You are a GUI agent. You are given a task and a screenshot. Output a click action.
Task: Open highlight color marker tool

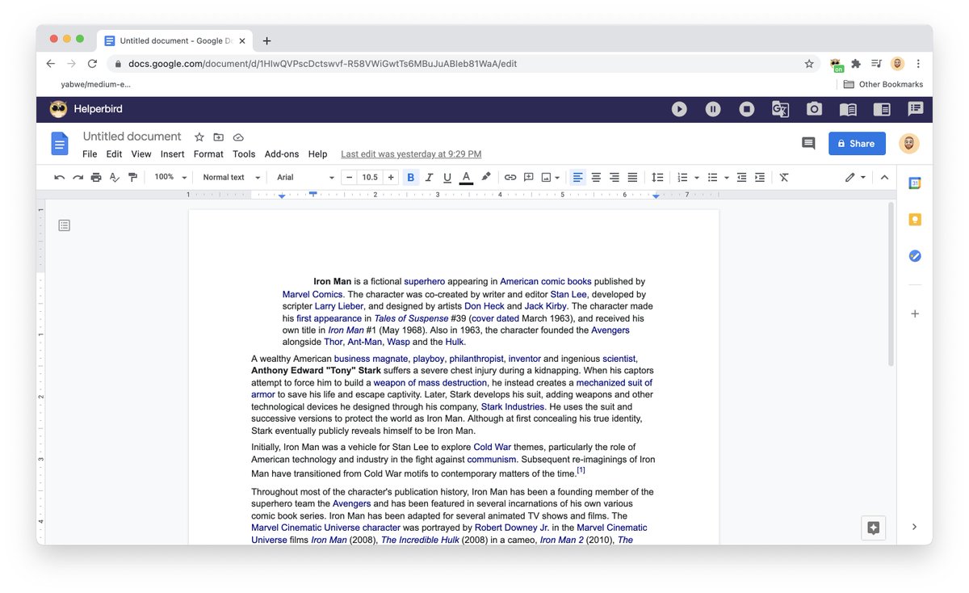coord(485,178)
